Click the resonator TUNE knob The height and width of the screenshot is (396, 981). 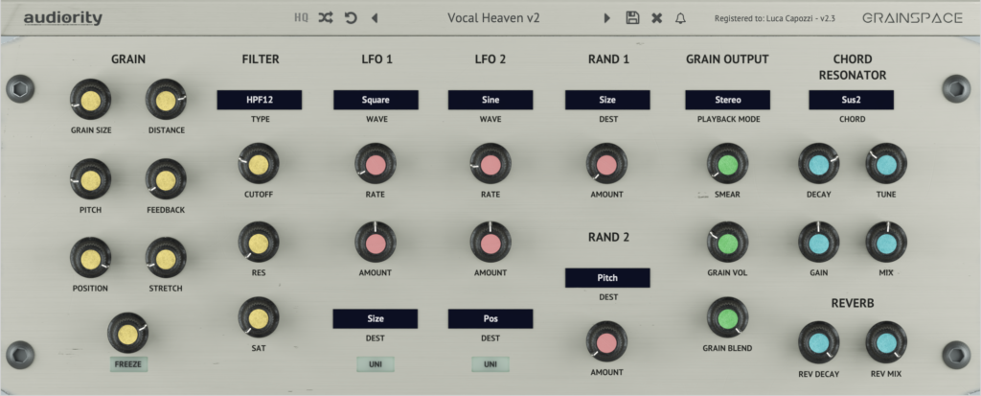coord(886,164)
